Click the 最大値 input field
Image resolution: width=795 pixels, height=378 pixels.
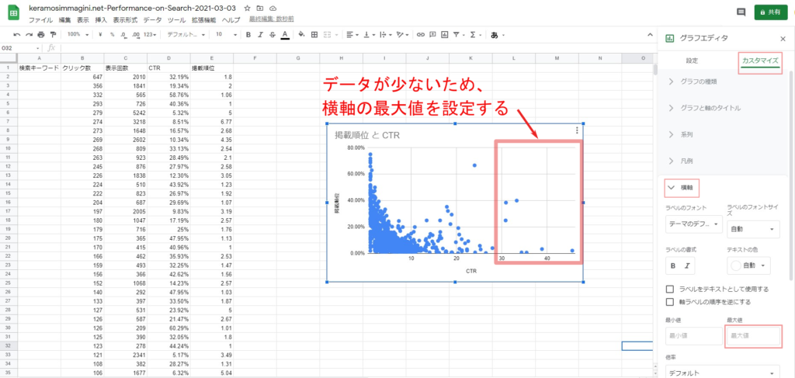(x=753, y=336)
